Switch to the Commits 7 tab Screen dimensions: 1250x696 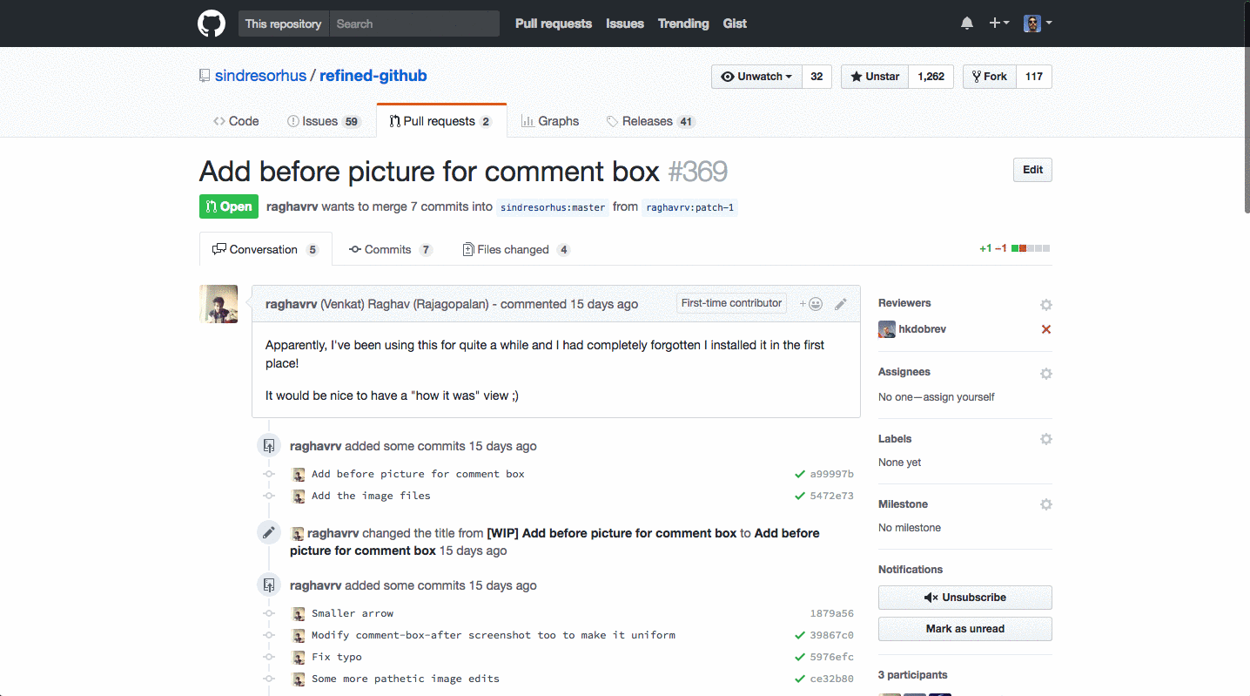tap(391, 249)
